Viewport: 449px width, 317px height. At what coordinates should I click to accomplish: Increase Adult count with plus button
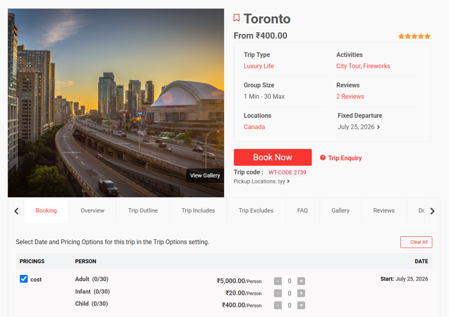point(301,281)
